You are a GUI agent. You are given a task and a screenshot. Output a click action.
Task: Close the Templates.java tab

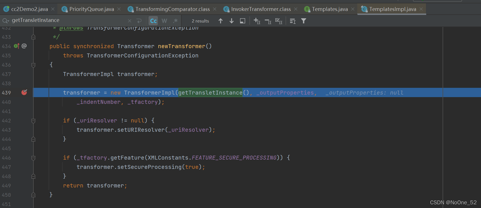(x=353, y=9)
